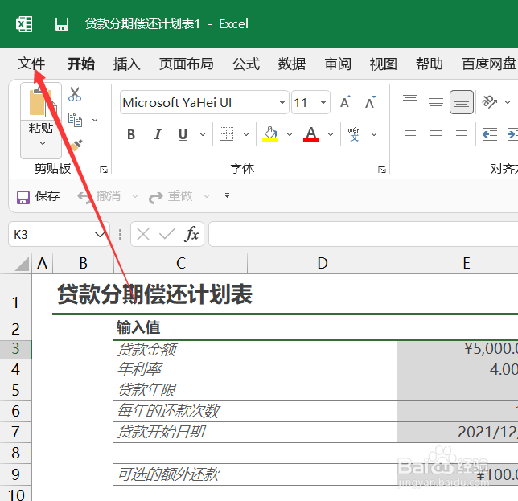Align text to top

tap(410, 98)
